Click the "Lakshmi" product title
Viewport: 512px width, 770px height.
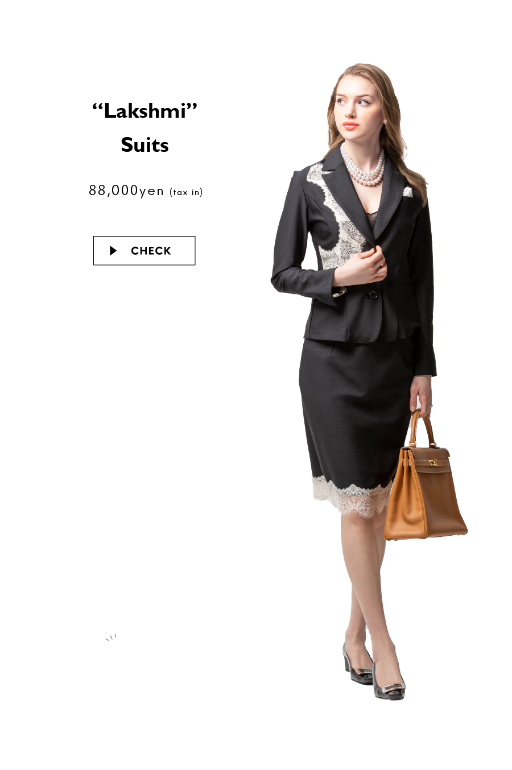point(145,110)
